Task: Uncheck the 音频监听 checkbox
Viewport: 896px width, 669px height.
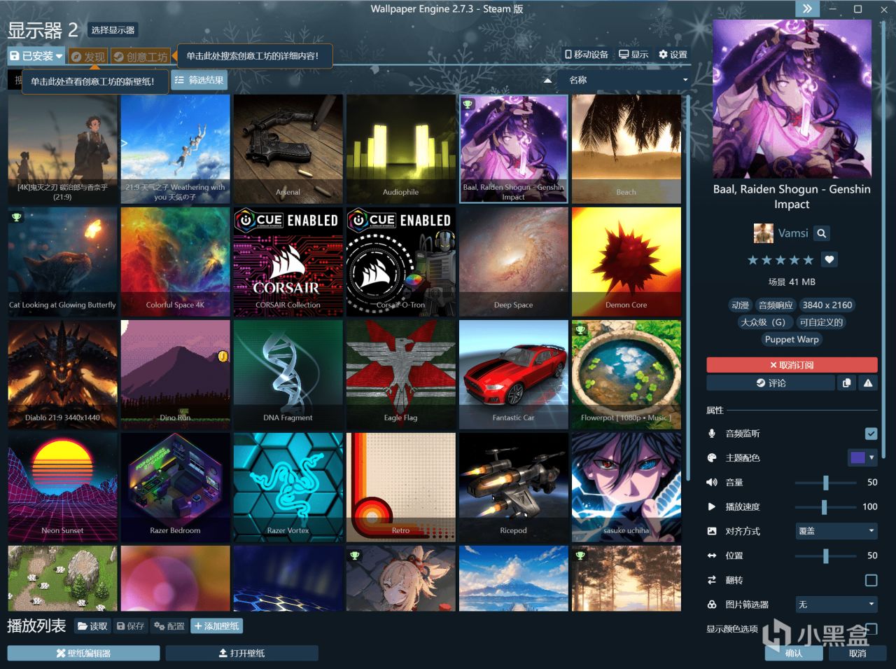Action: (x=871, y=434)
